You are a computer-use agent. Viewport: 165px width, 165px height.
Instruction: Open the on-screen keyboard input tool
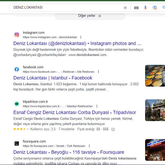[136, 8]
